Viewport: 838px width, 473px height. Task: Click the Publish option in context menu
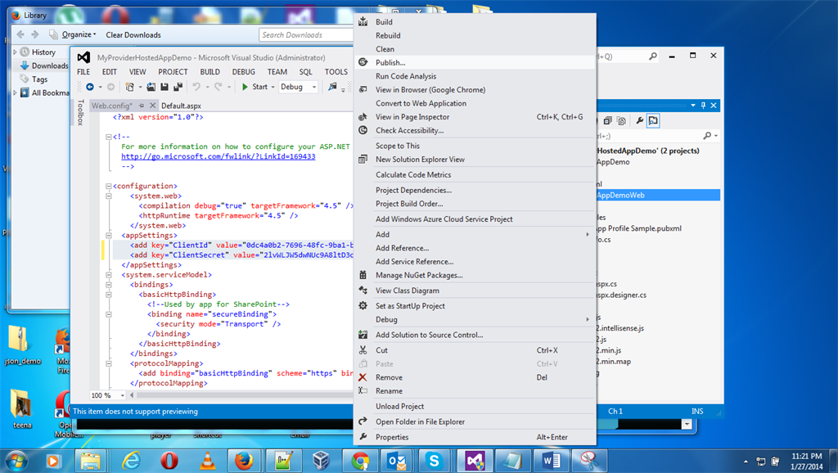click(x=390, y=63)
